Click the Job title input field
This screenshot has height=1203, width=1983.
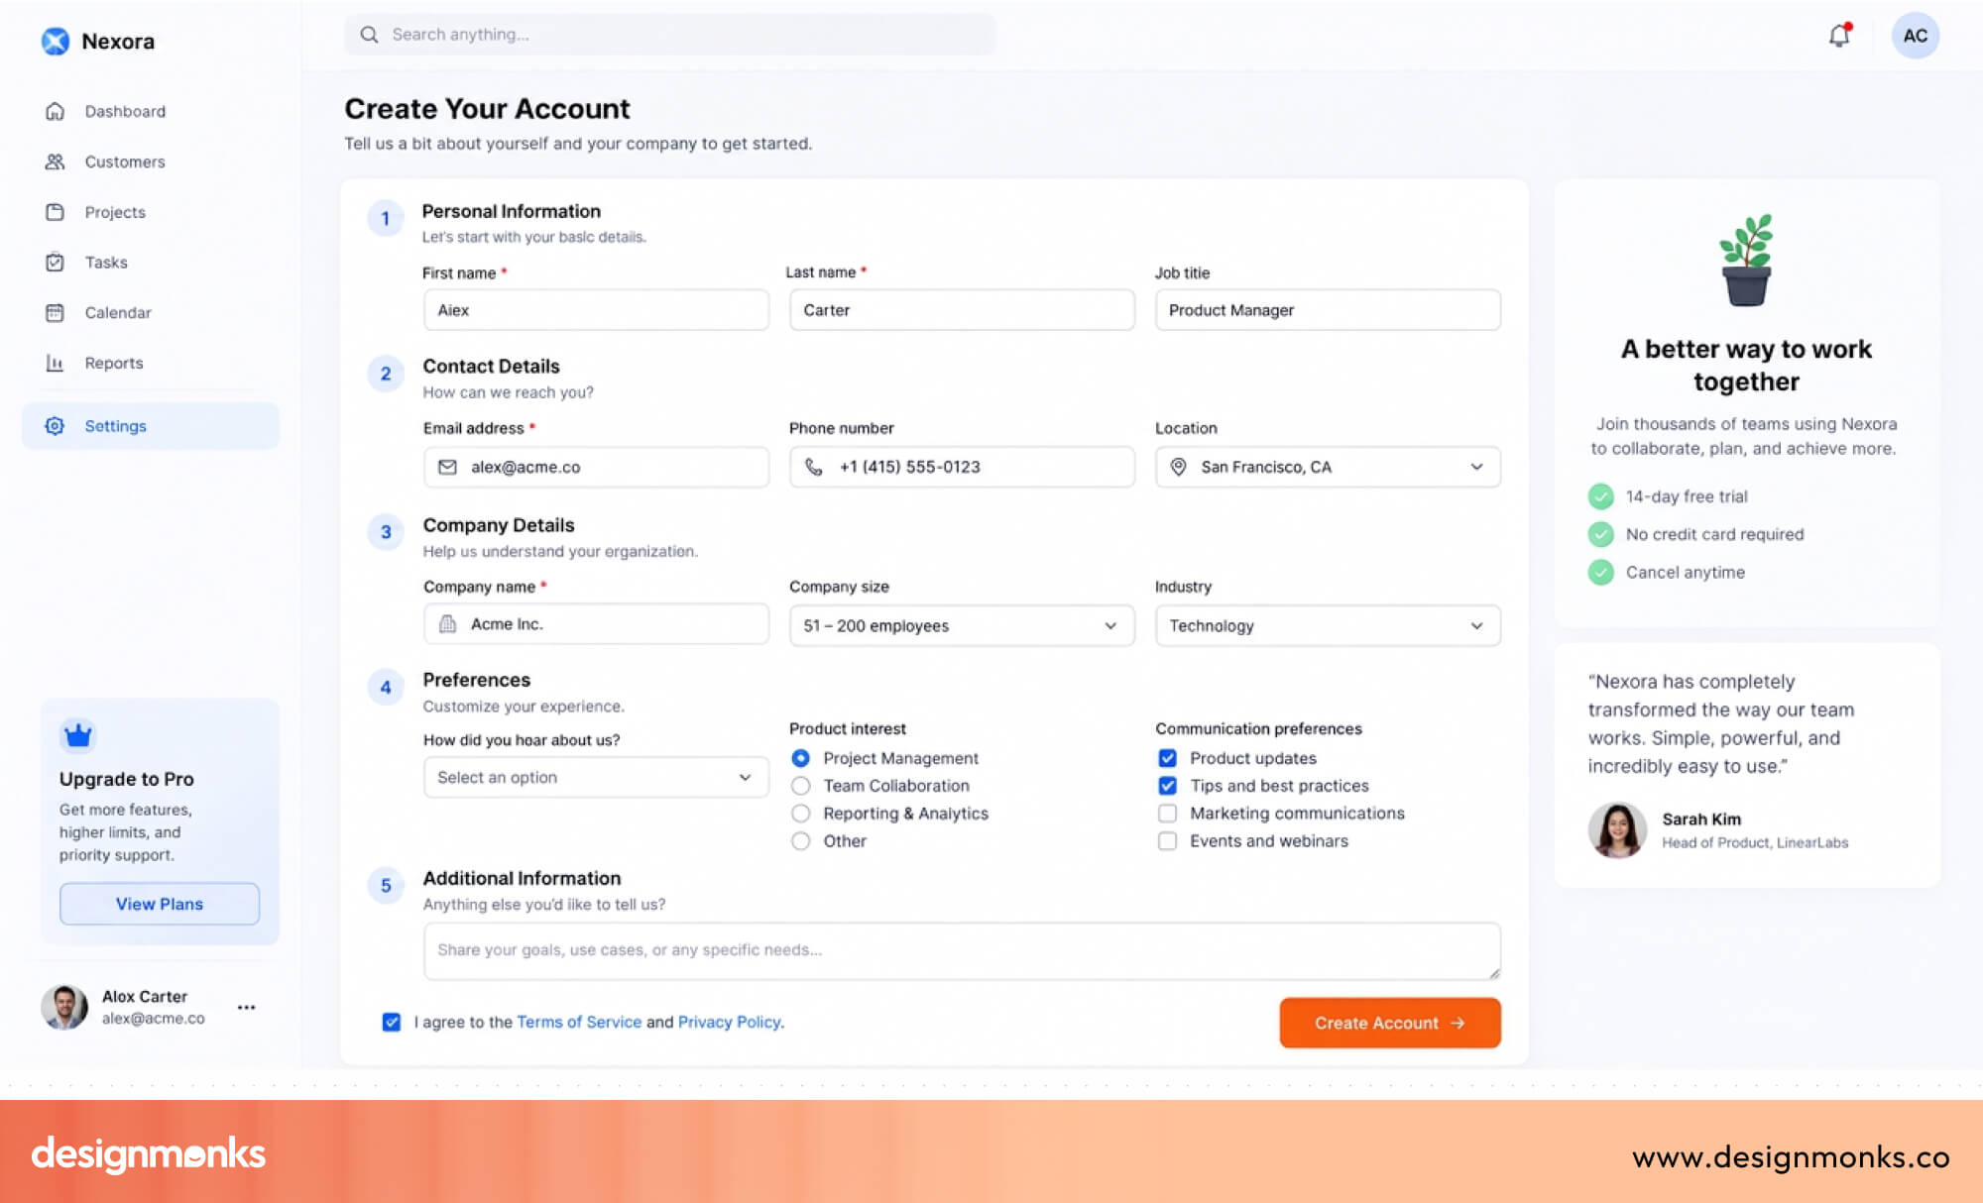(x=1328, y=310)
